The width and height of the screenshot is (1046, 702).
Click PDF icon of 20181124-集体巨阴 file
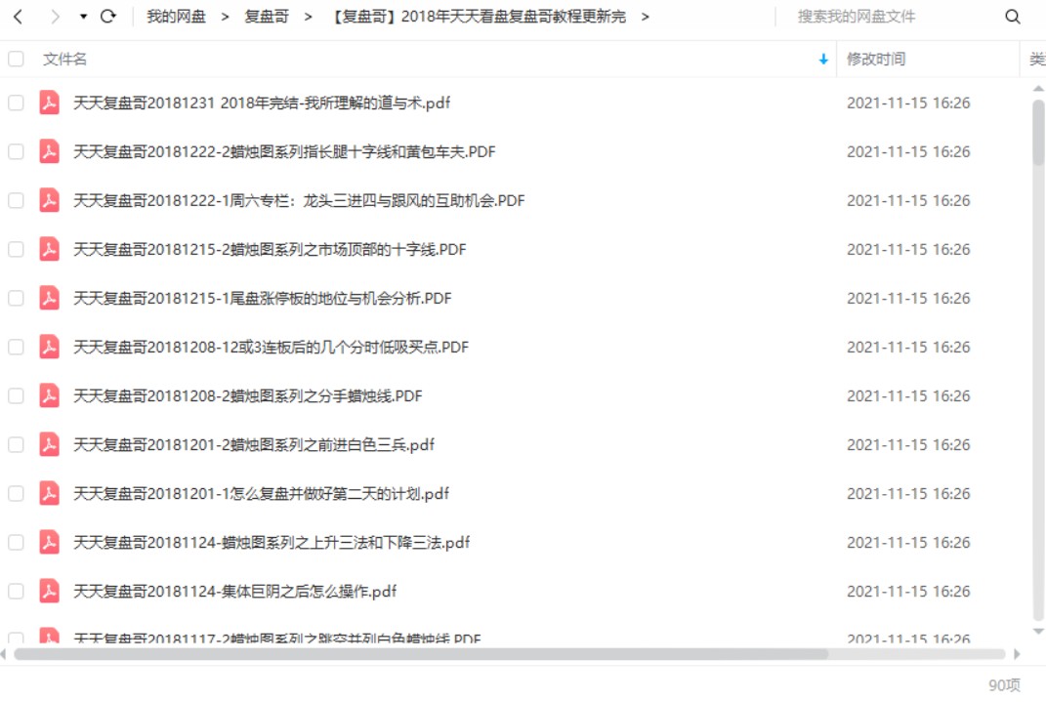coord(49,591)
